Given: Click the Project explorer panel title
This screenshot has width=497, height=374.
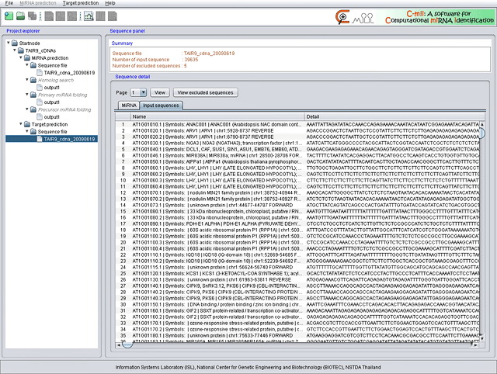Looking at the screenshot, I should click(x=23, y=31).
